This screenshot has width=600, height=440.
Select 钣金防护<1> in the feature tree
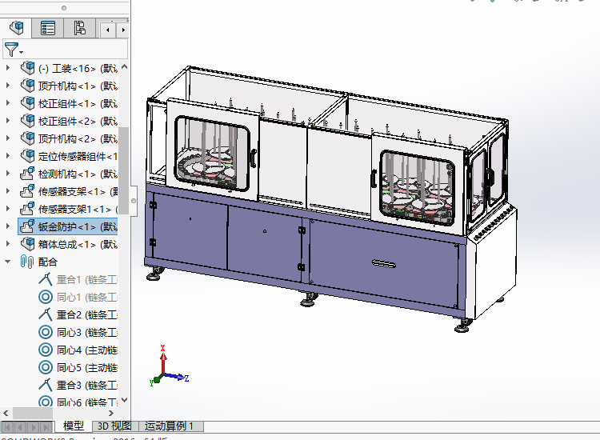78,227
